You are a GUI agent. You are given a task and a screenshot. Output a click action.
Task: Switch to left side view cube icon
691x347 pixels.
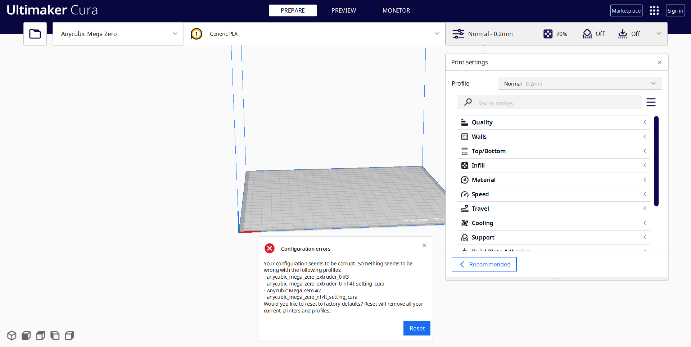pyautogui.click(x=55, y=335)
